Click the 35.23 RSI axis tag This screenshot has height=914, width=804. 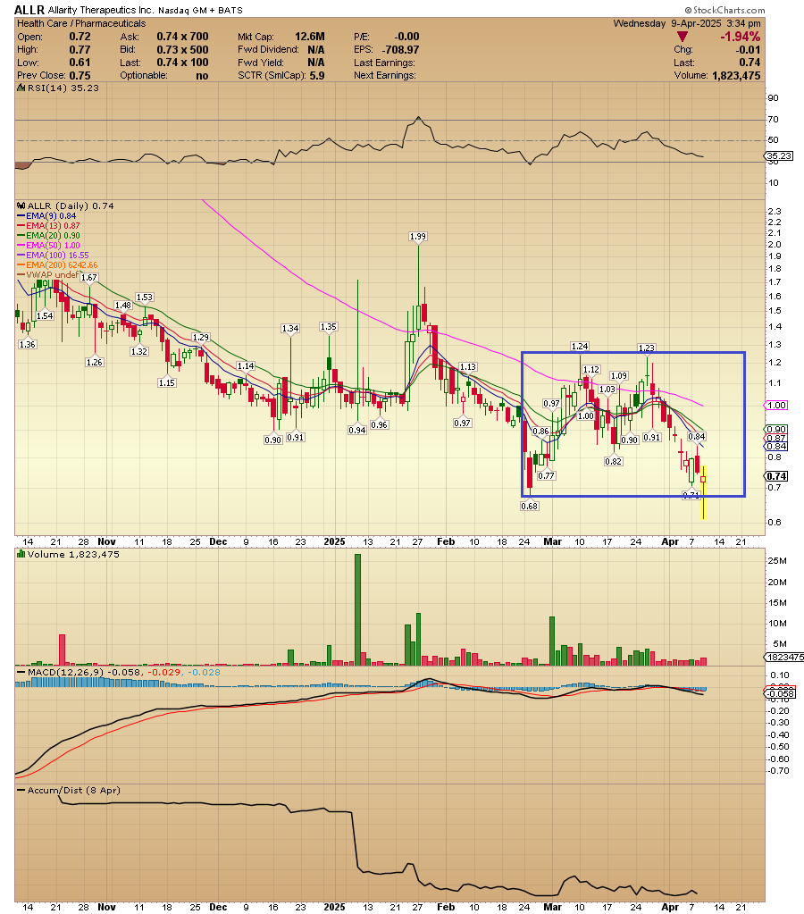pos(779,156)
